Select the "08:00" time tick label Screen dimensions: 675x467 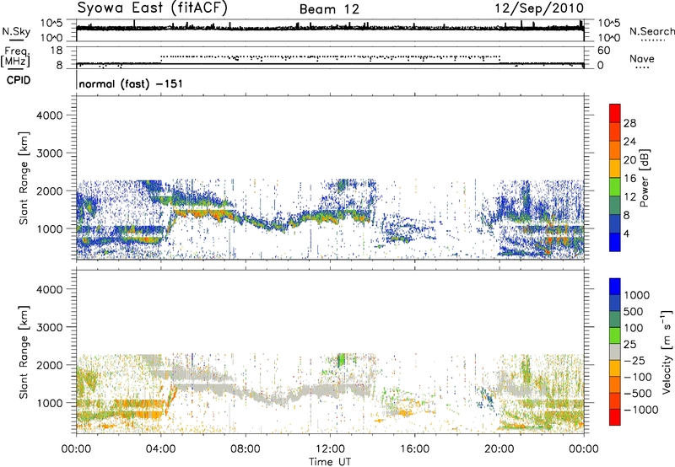pyautogui.click(x=246, y=449)
